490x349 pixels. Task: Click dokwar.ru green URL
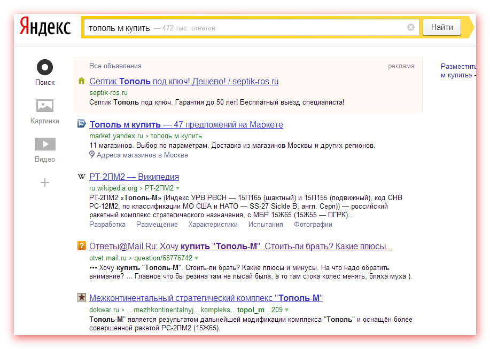104,310
